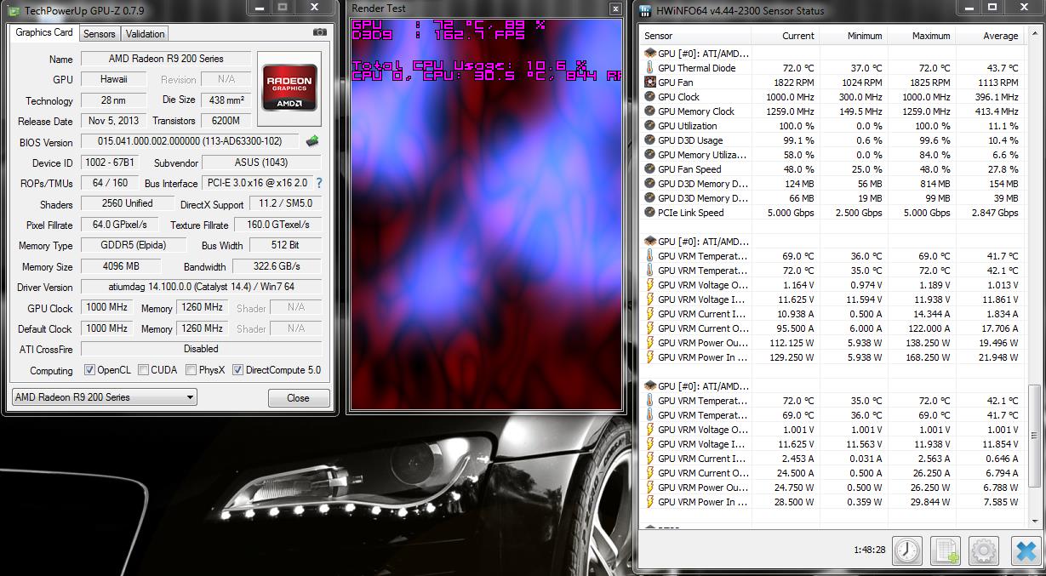Screen dimensions: 1046x576
Task: Click the GPU Fan sensor icon
Action: [650, 83]
